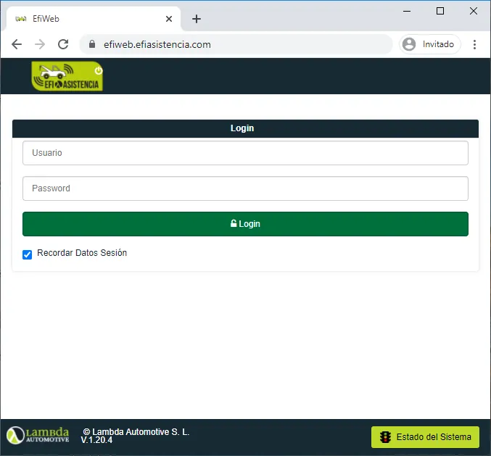The image size is (491, 456).
Task: Click the EfiAsistencia tow truck logo
Action: (x=67, y=76)
